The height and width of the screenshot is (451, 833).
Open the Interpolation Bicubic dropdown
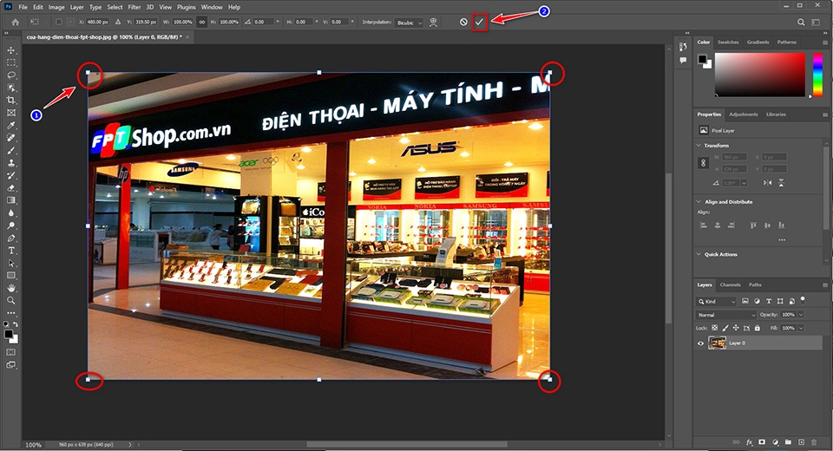pyautogui.click(x=409, y=23)
